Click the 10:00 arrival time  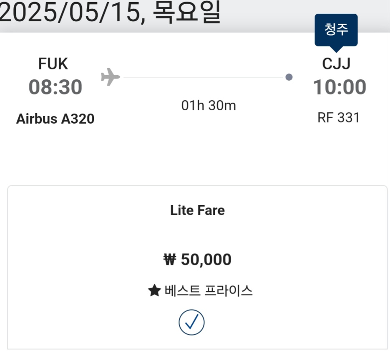coord(340,87)
